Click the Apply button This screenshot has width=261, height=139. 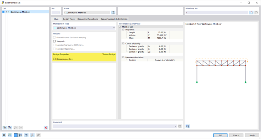252,135
